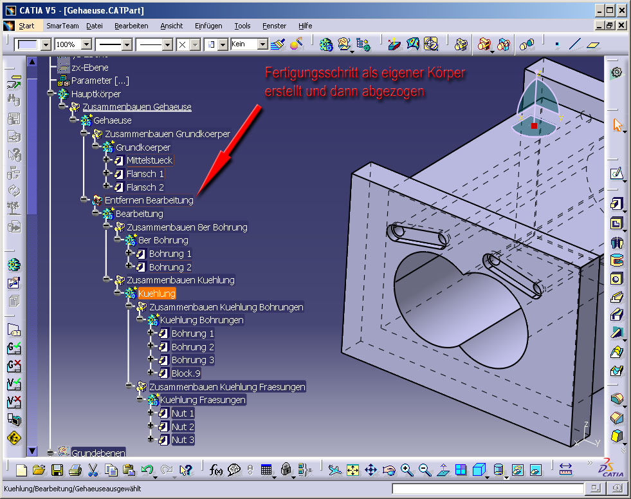Image resolution: width=631 pixels, height=499 pixels.
Task: Expand the Block.9 tree node
Action: pos(151,373)
